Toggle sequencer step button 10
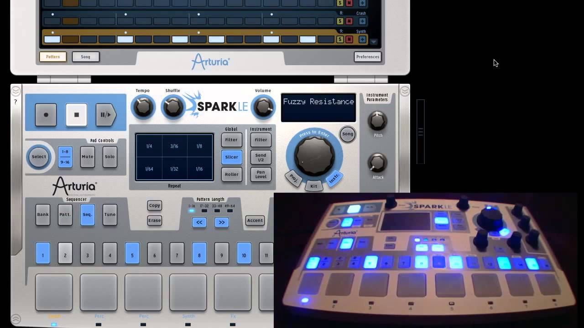The width and height of the screenshot is (584, 328). pos(244,253)
